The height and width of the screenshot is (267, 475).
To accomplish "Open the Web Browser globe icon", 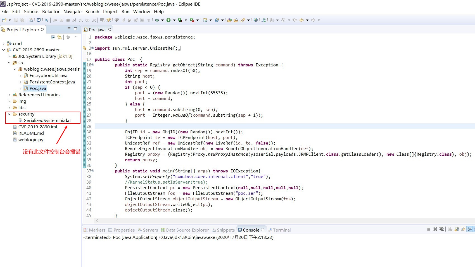I will [x=256, y=20].
